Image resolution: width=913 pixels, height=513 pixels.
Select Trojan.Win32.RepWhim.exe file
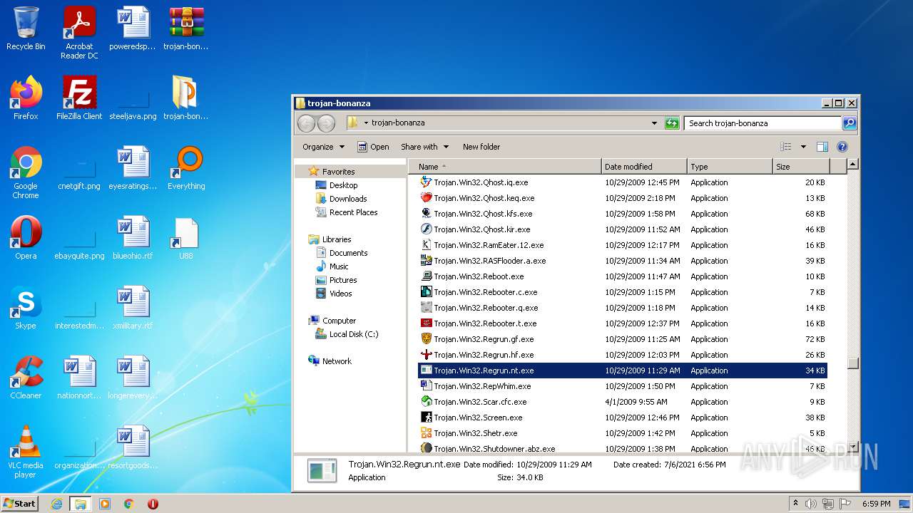click(622, 386)
